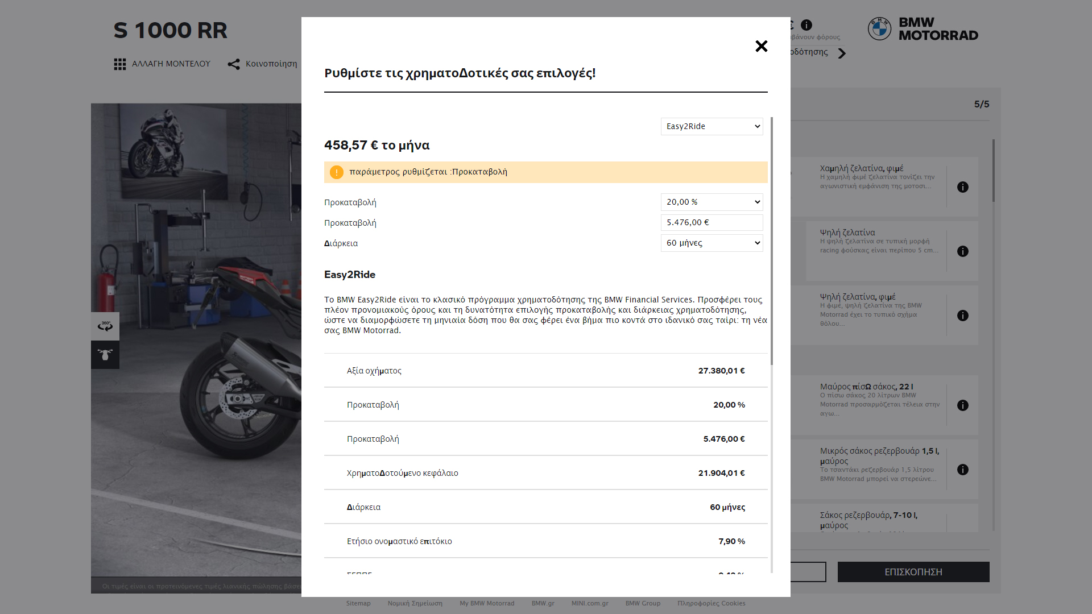Click the 458,57 € το μήνα amount
This screenshot has height=614, width=1092.
377,145
